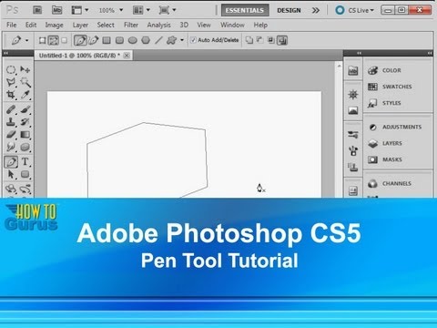Choose the Polygonal Lasso tool

click(x=11, y=82)
